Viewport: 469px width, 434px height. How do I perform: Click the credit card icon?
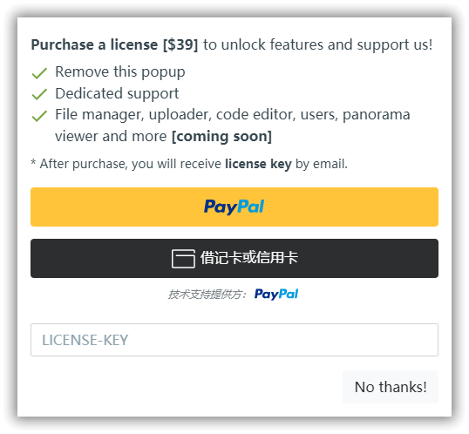tap(183, 259)
